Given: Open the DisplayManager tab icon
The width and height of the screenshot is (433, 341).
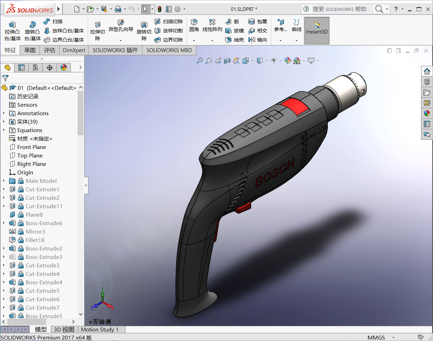Looking at the screenshot, I should pos(64,68).
